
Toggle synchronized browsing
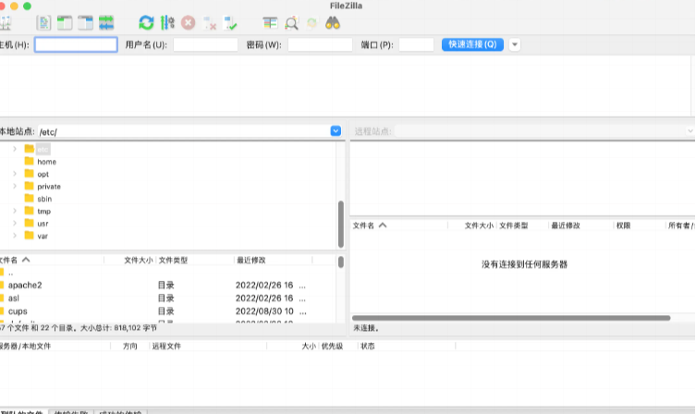click(312, 22)
